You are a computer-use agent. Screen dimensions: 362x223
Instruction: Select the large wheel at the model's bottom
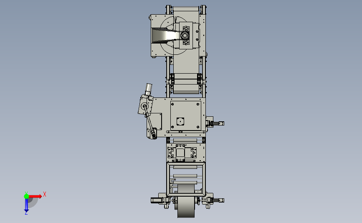(186, 207)
